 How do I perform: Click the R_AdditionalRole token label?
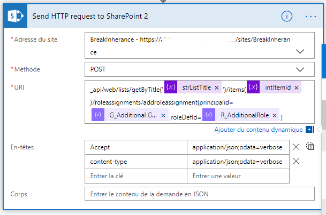tap(245, 115)
